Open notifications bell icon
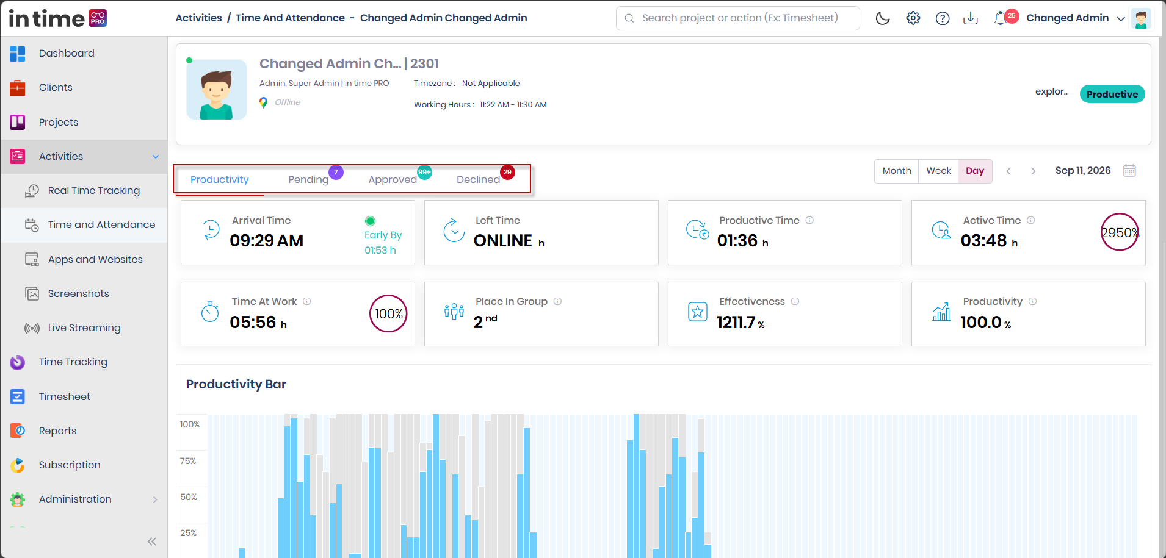Screen dimensions: 1166x558 pyautogui.click(x=1000, y=18)
